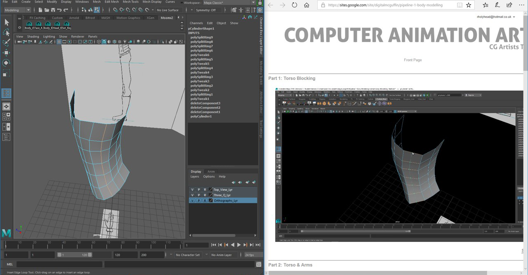Open the No Live Surface dropdown
Viewport: 528px width, 275px height.
point(170,10)
